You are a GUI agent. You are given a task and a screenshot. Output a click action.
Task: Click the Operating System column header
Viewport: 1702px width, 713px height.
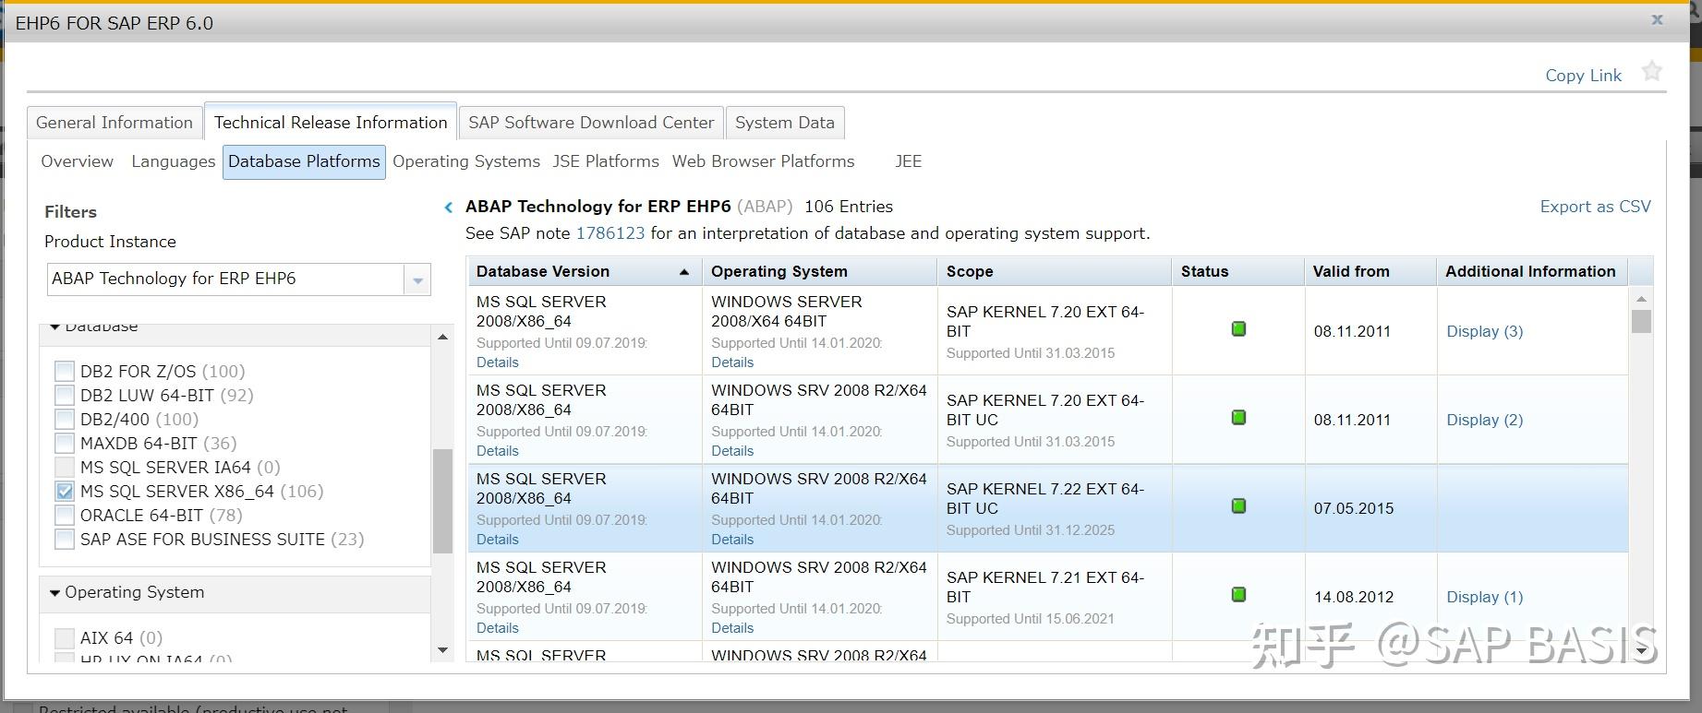point(820,271)
